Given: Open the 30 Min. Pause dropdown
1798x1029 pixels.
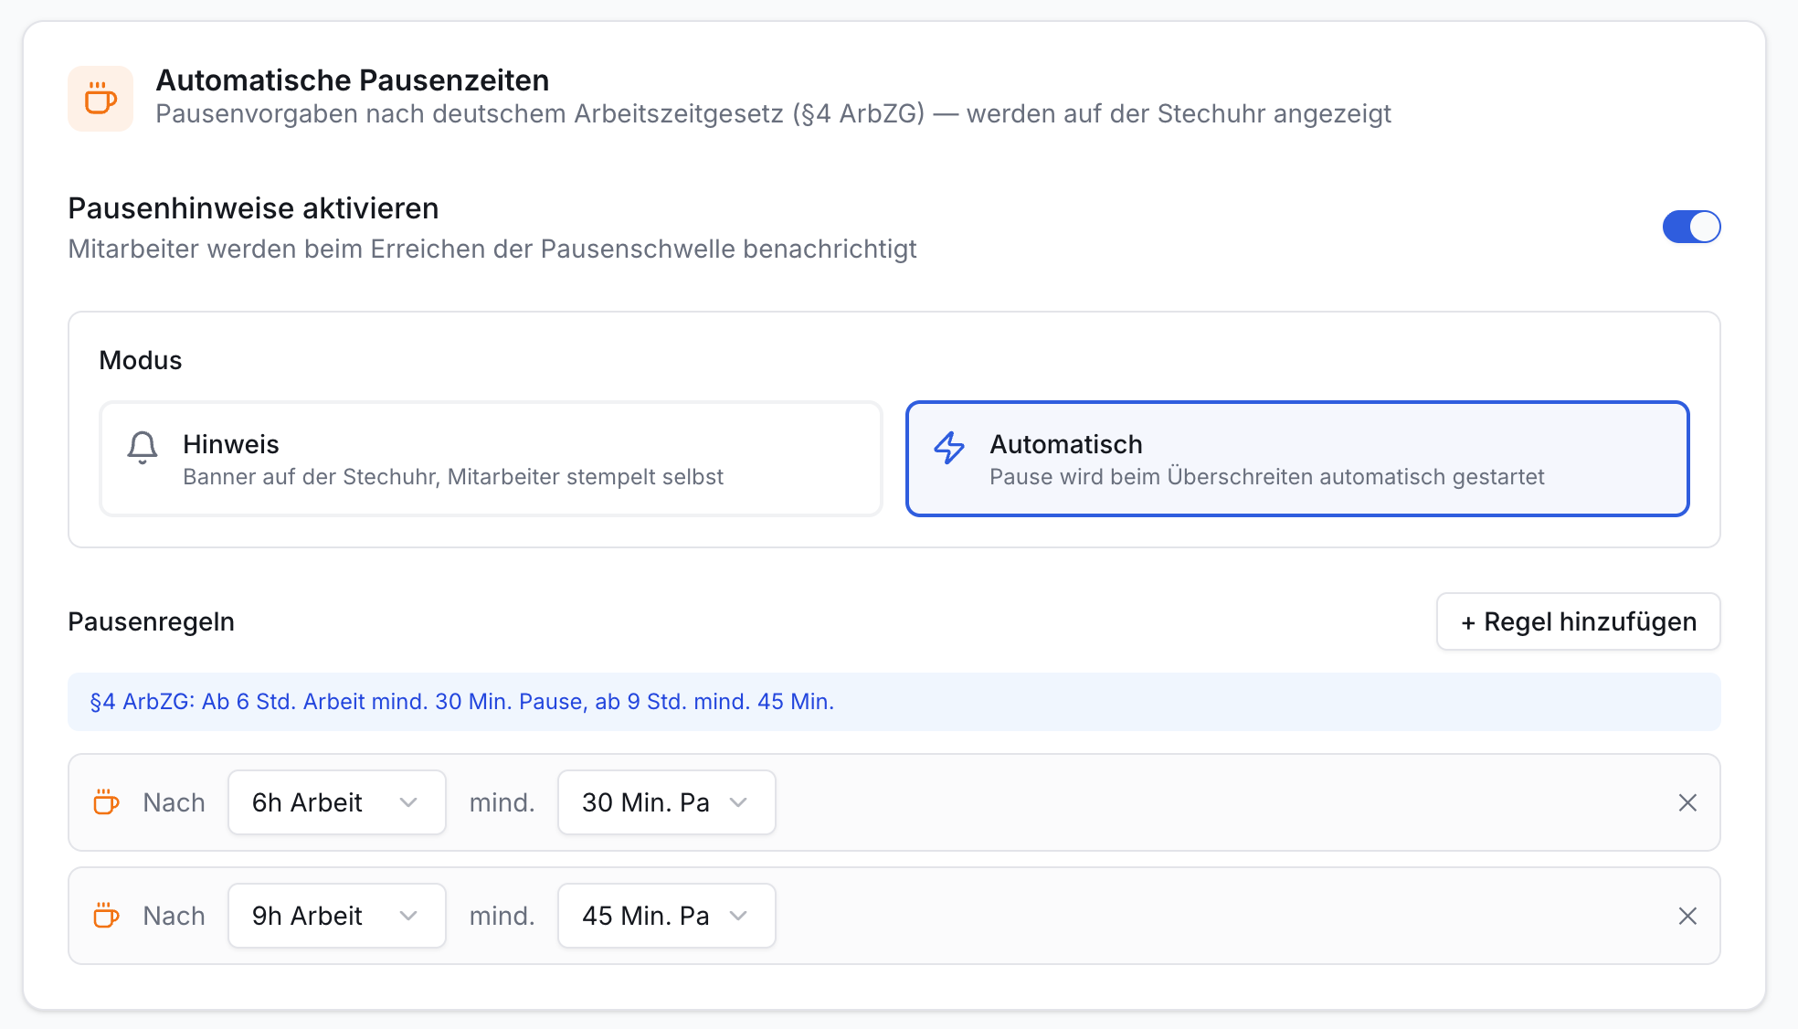Looking at the screenshot, I should (667, 802).
